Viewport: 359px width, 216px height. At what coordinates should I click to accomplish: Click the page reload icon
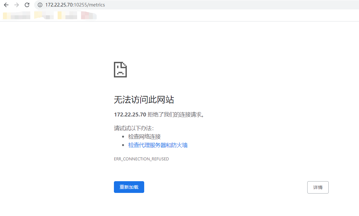pos(27,5)
